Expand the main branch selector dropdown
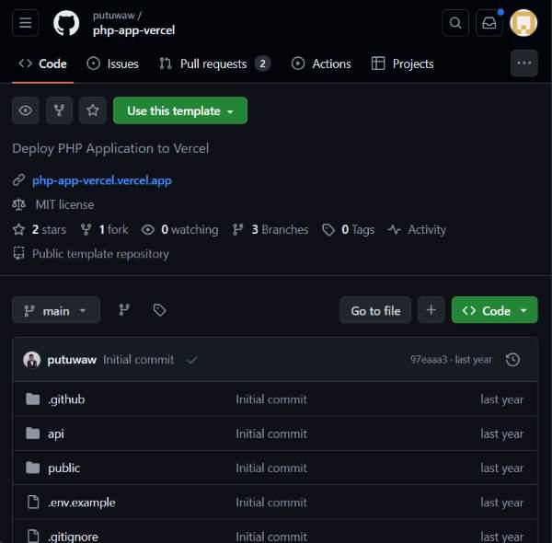Viewport: 552px width, 543px height. tap(56, 310)
